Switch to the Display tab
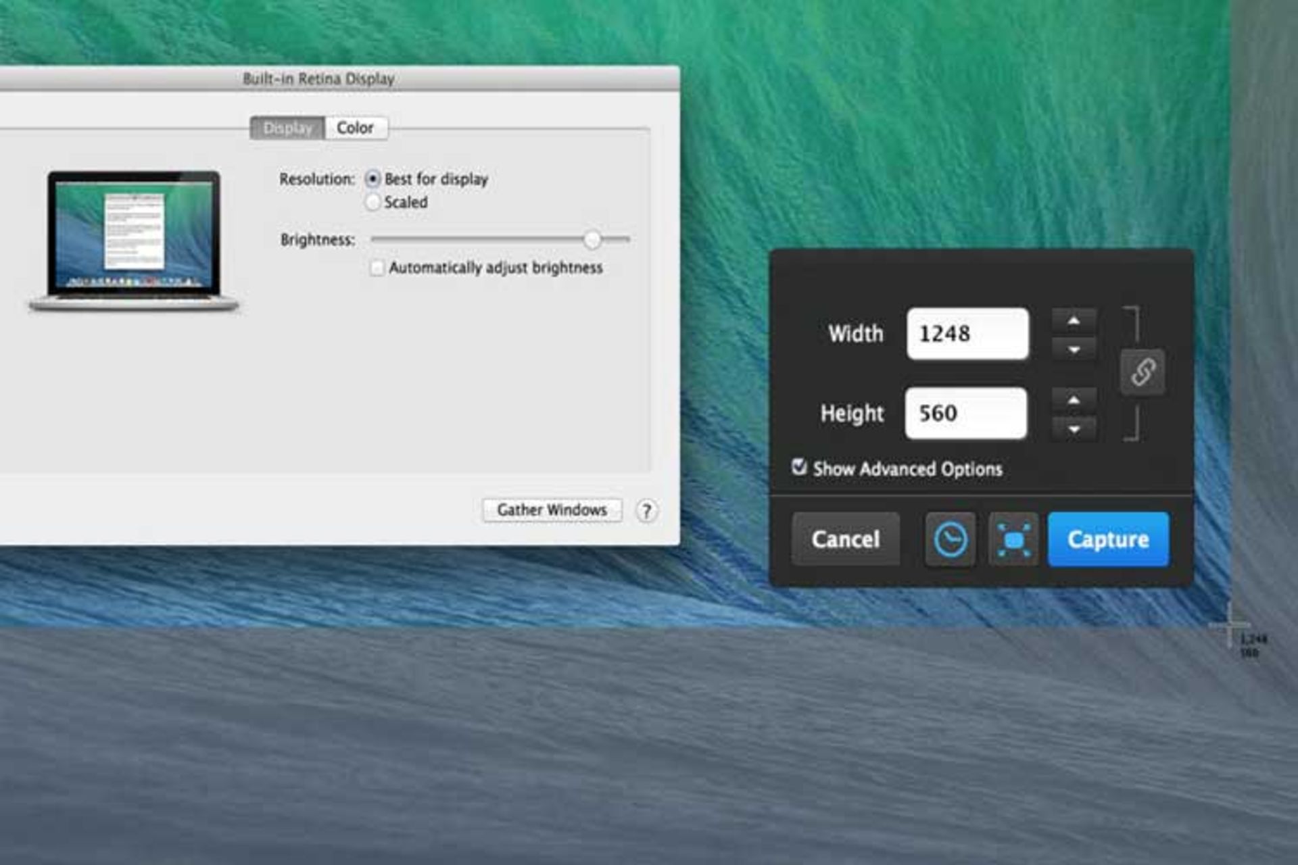Screen dimensions: 1298x865 [x=288, y=128]
